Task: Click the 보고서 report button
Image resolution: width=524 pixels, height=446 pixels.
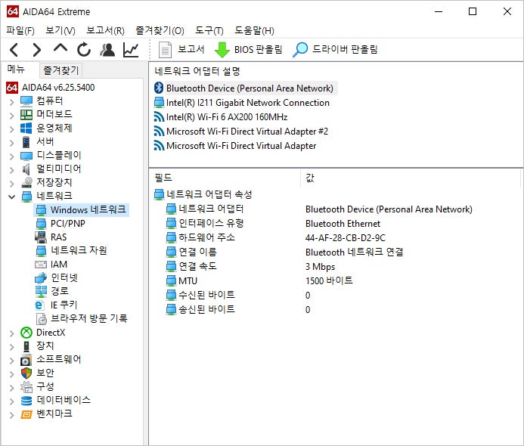Action: (x=181, y=50)
